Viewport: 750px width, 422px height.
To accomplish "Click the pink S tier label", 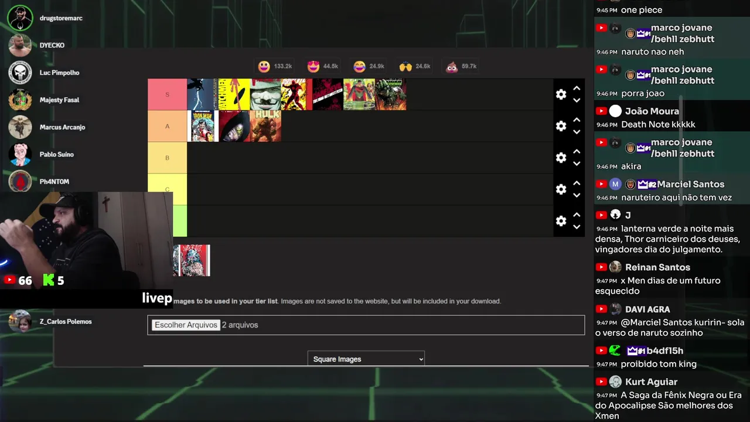I will coord(167,94).
